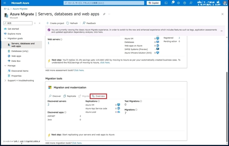The width and height of the screenshot is (229, 146).
Task: Open Web apps in sidebar
Action: tap(16, 56)
